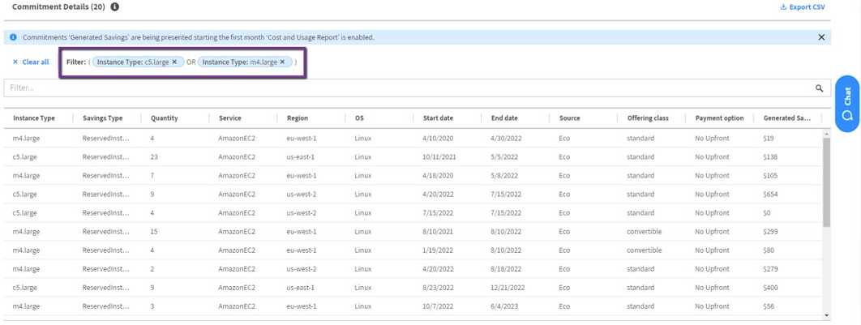Sort by Offering class column header
This screenshot has width=861, height=325.
point(648,118)
